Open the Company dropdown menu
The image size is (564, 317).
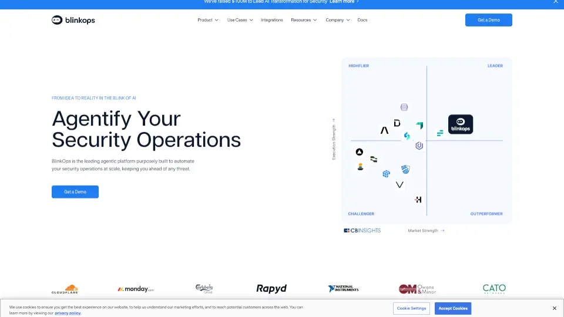338,20
